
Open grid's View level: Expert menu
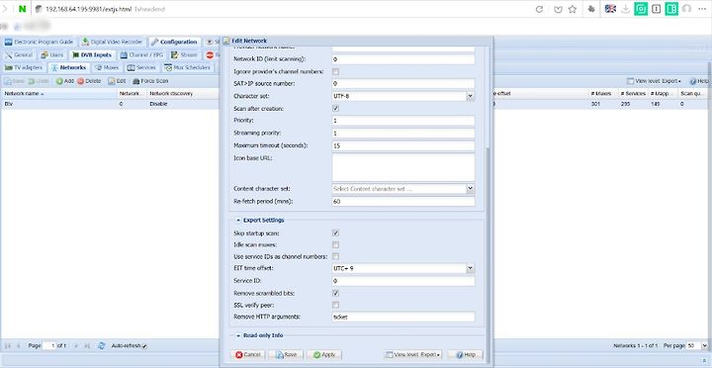[x=654, y=81]
